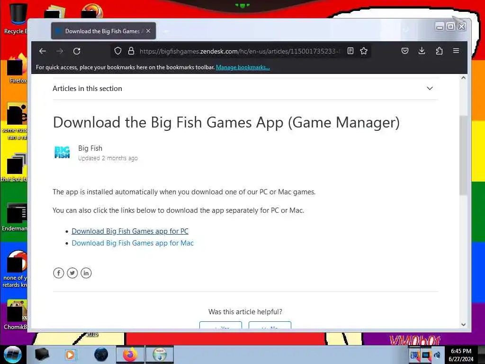The height and width of the screenshot is (364, 485).
Task: Open the dark globe taskbar icon
Action: tap(101, 355)
